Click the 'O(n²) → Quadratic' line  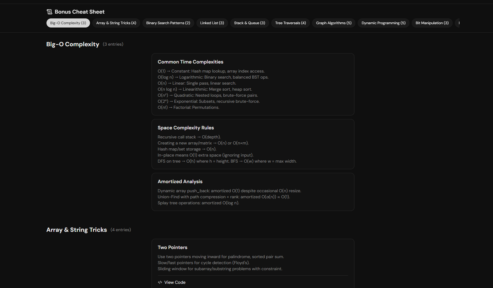pos(208,95)
